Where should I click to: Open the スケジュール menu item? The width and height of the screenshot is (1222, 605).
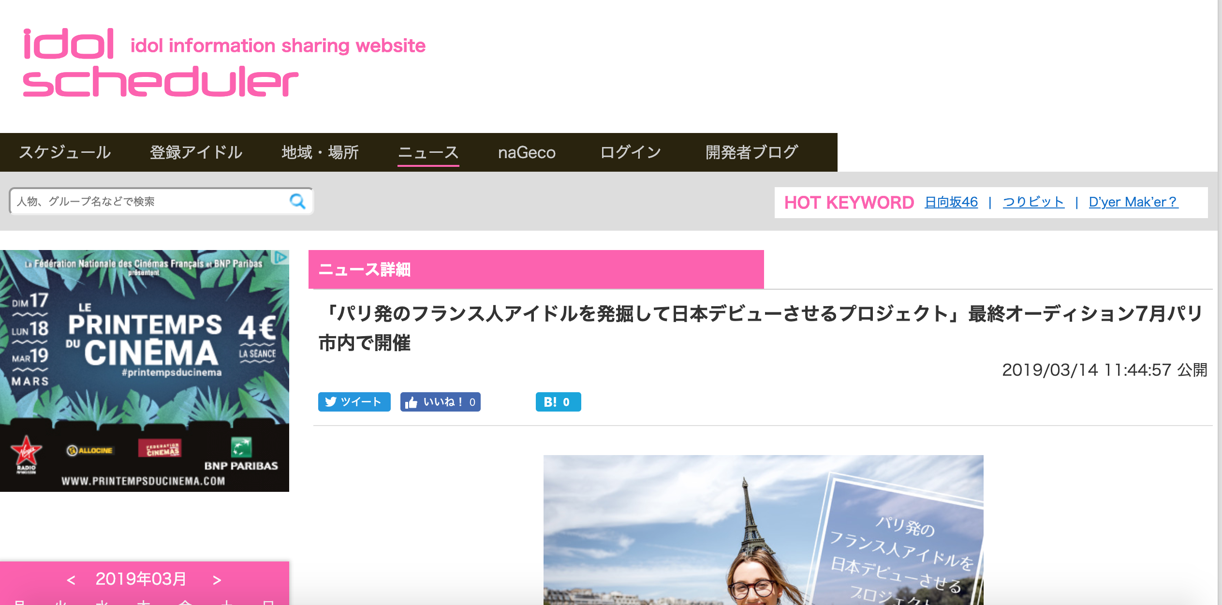tap(65, 152)
